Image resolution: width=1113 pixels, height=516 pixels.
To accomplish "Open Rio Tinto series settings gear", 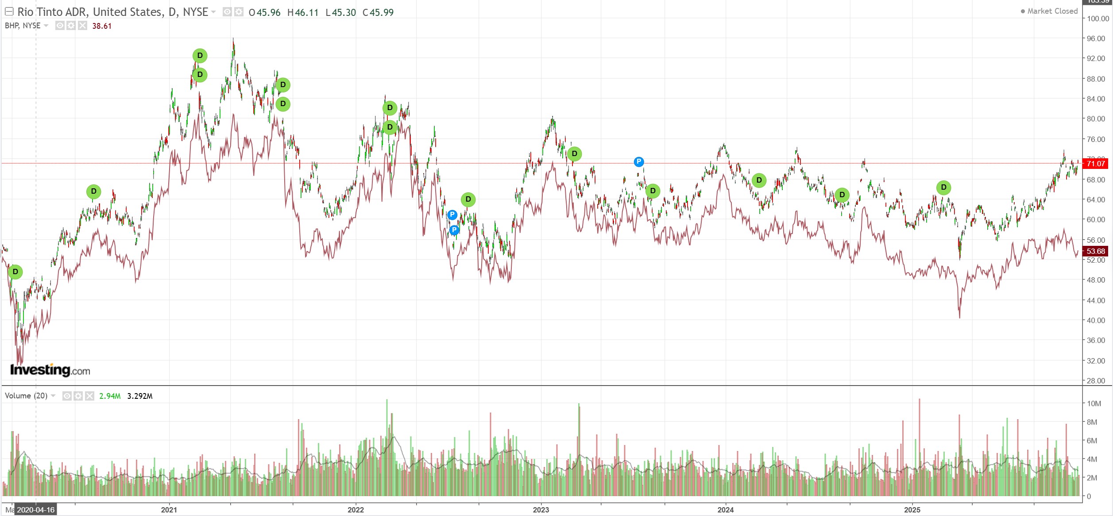I will point(239,12).
